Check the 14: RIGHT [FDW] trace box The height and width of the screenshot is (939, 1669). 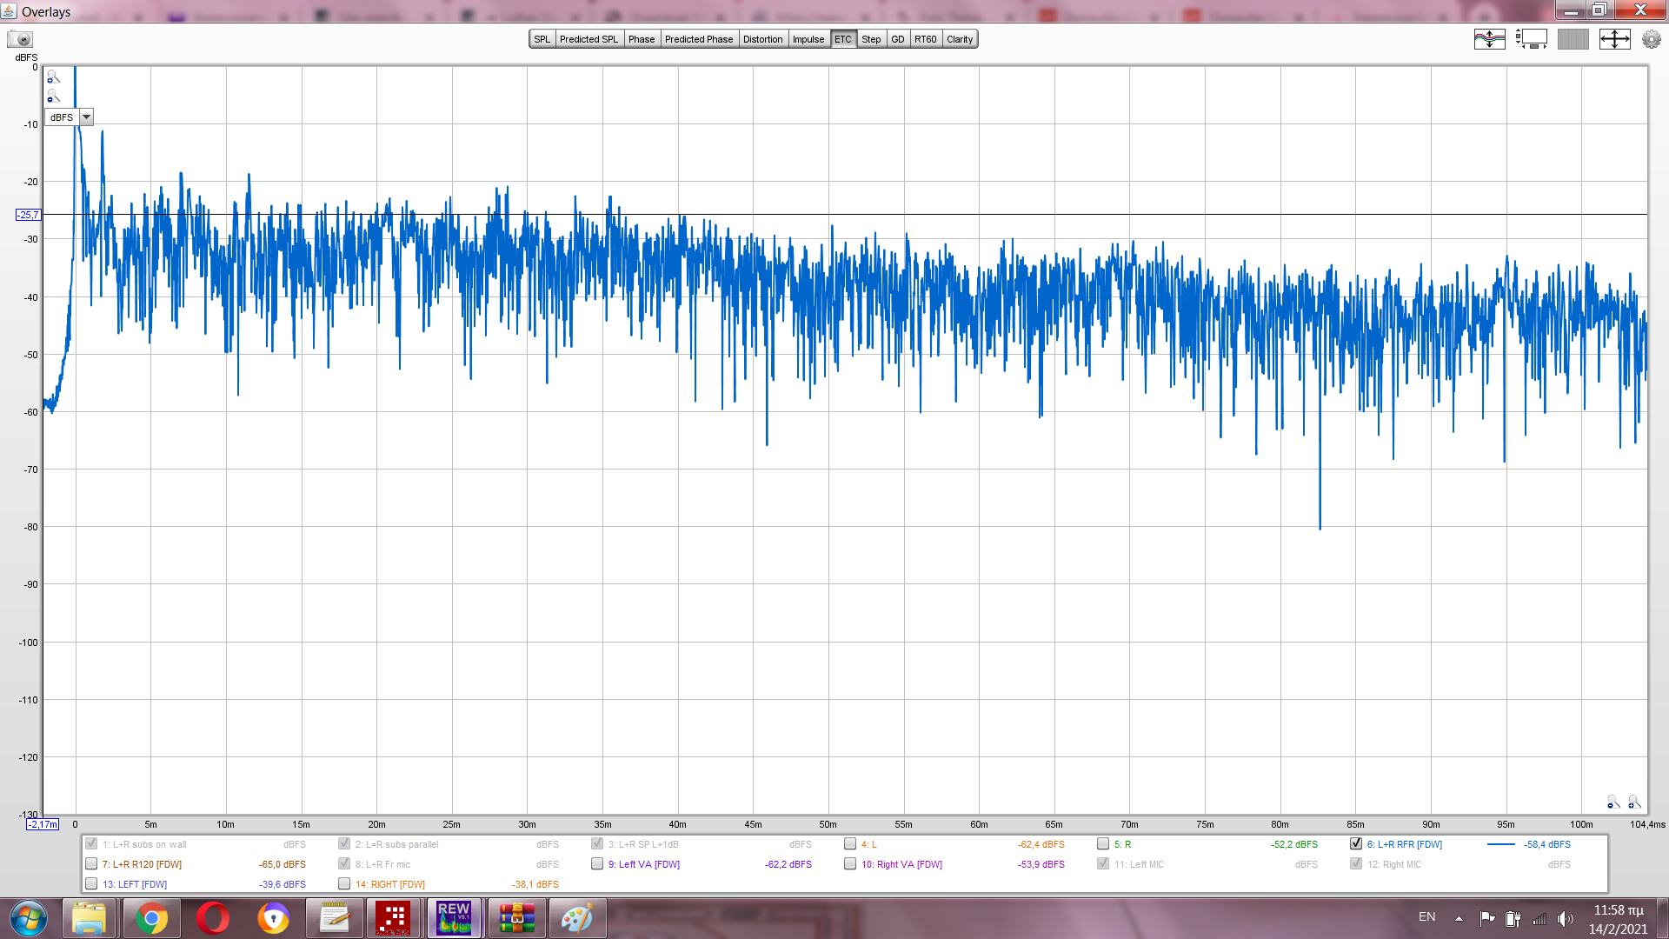tap(344, 883)
